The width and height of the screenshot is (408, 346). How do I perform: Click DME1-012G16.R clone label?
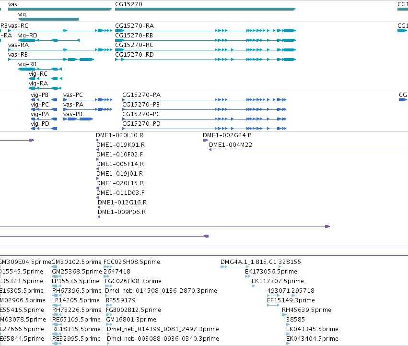(122, 203)
